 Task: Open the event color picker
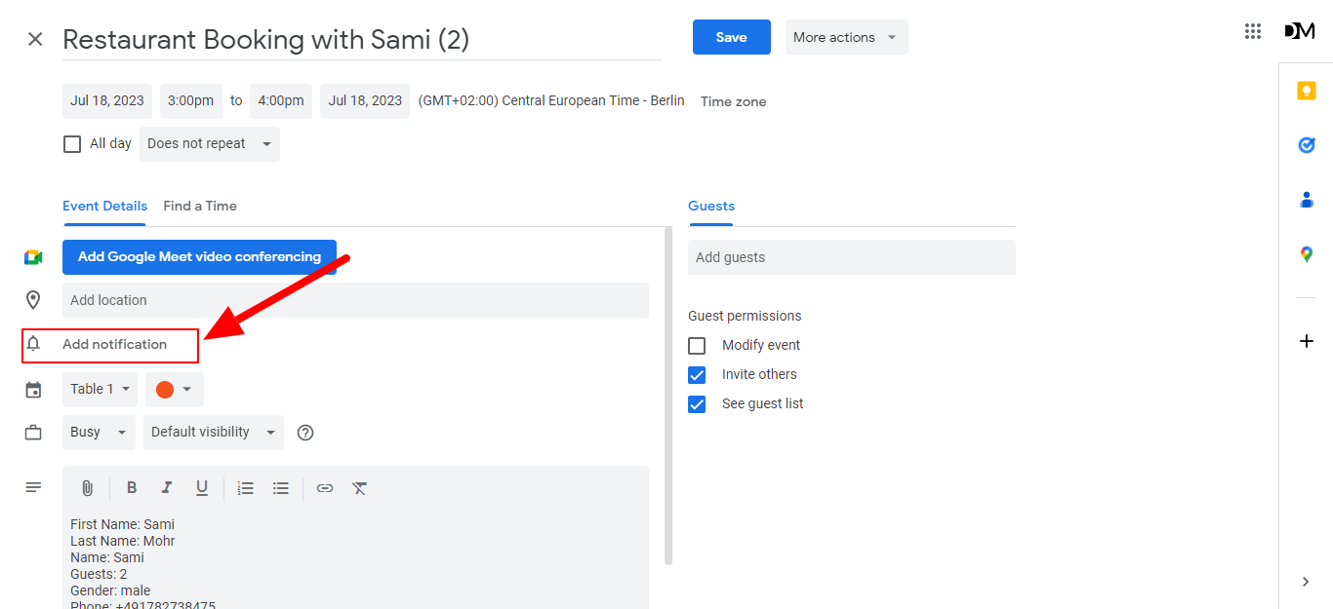174,389
